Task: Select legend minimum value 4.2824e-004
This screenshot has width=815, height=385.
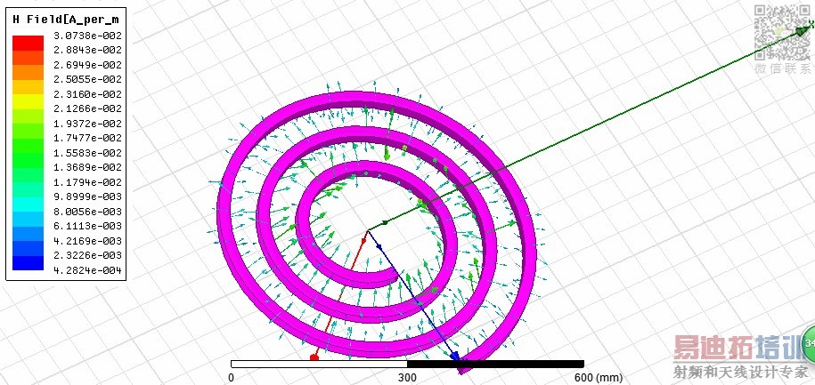Action: (87, 270)
